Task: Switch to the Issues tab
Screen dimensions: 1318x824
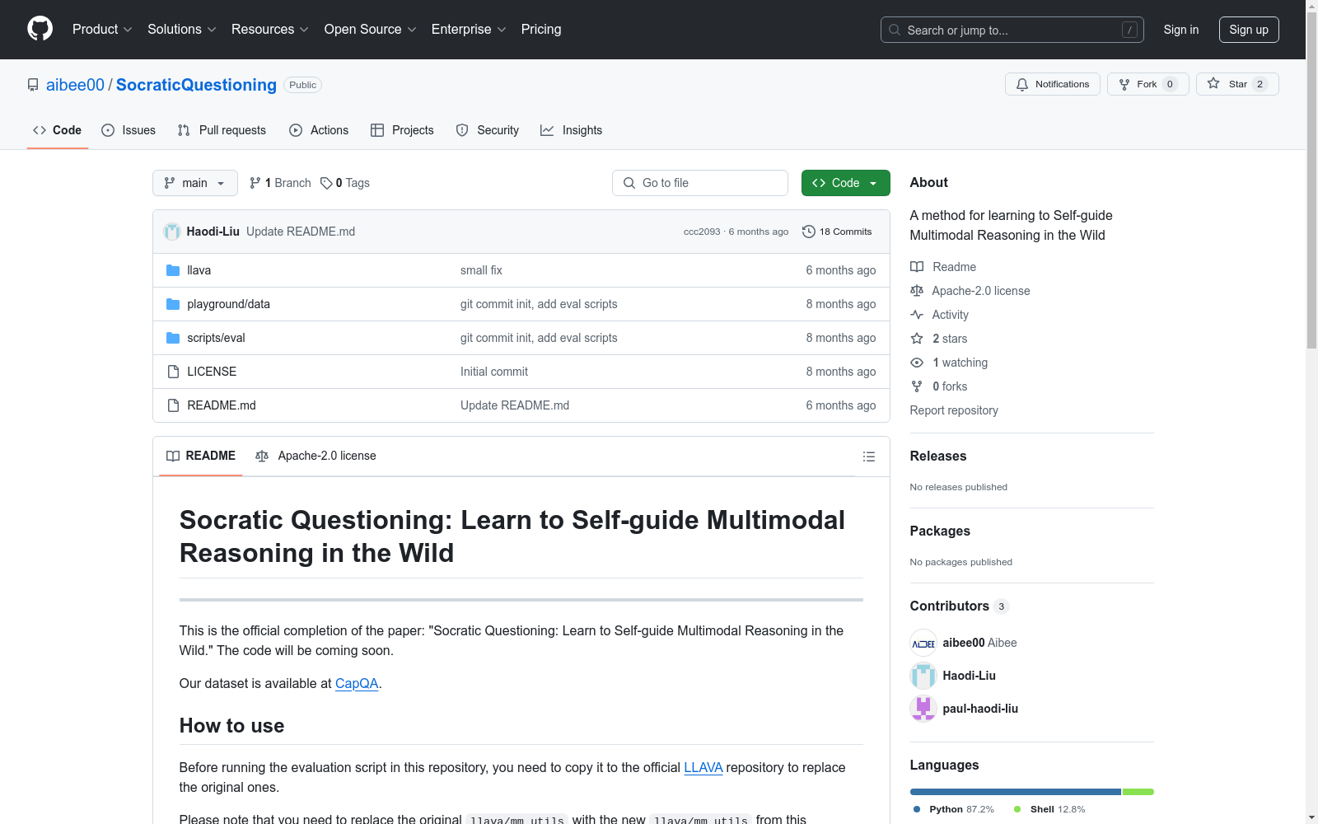Action: pos(129,130)
